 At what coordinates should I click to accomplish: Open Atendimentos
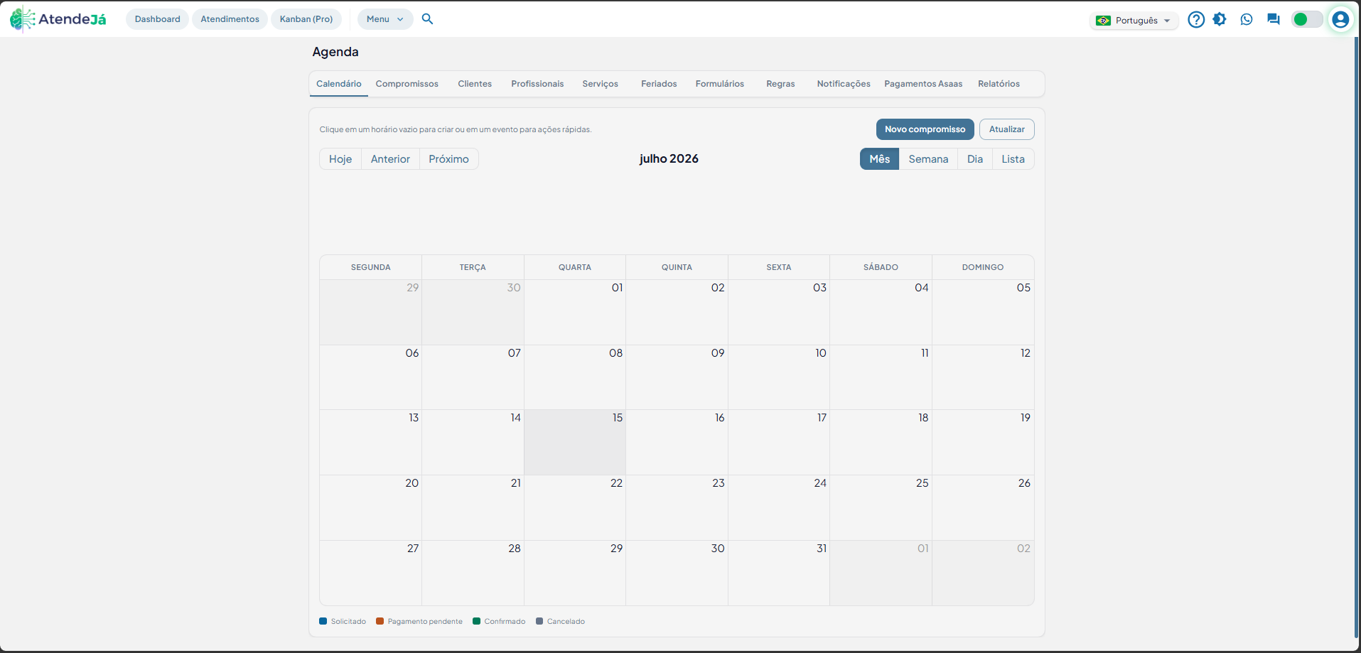pos(230,19)
